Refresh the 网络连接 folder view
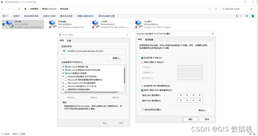Viewport: 258px width, 136px height. 216,9
